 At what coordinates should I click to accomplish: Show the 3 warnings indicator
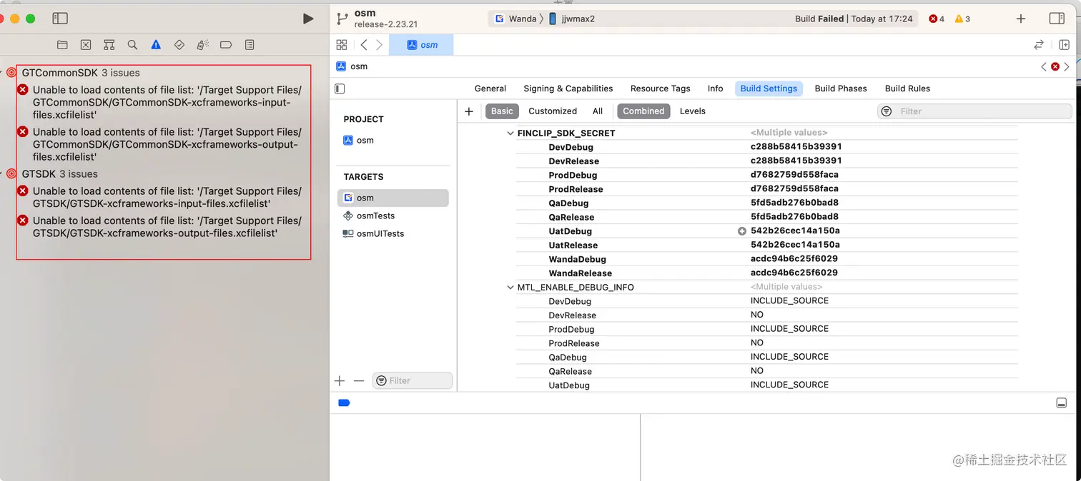click(962, 19)
